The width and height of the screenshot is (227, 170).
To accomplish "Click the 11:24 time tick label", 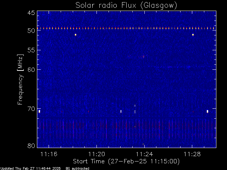I will (x=144, y=154).
